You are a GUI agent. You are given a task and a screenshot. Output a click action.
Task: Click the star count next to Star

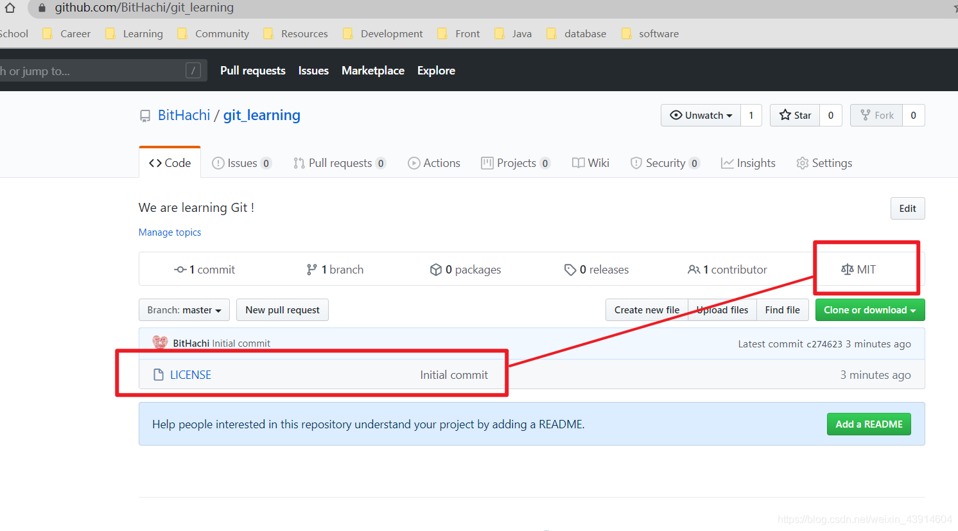pos(831,116)
